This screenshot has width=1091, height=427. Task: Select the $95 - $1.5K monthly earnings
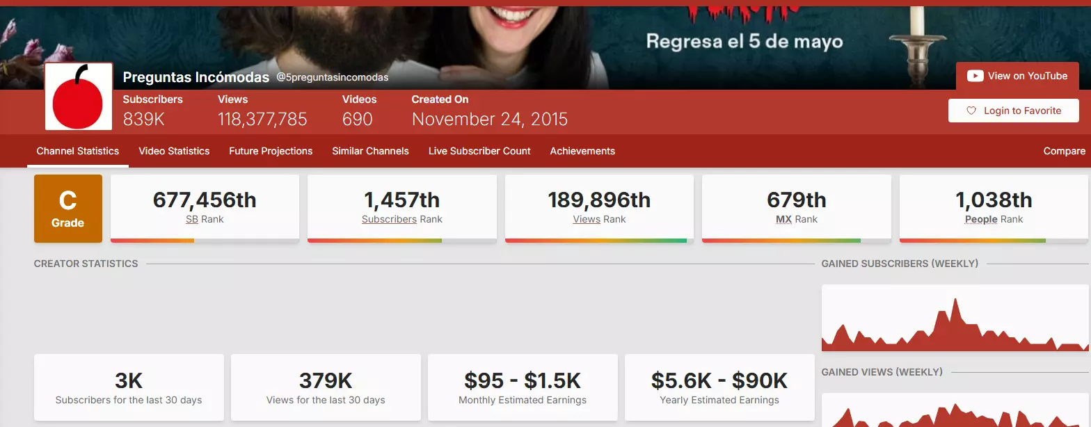(x=523, y=381)
